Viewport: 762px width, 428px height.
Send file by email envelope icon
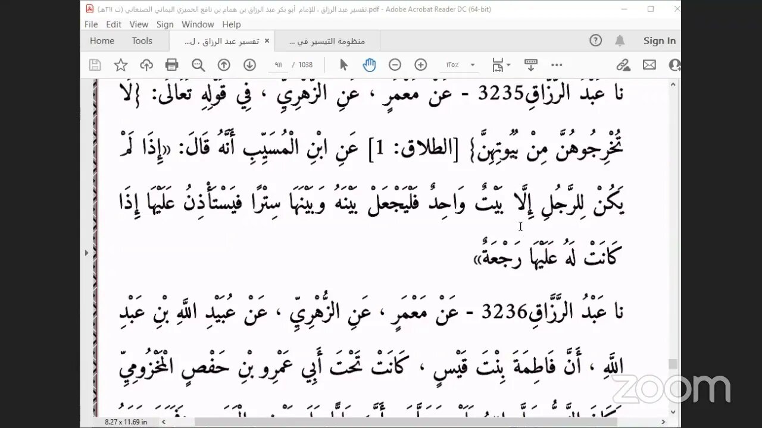coord(649,65)
